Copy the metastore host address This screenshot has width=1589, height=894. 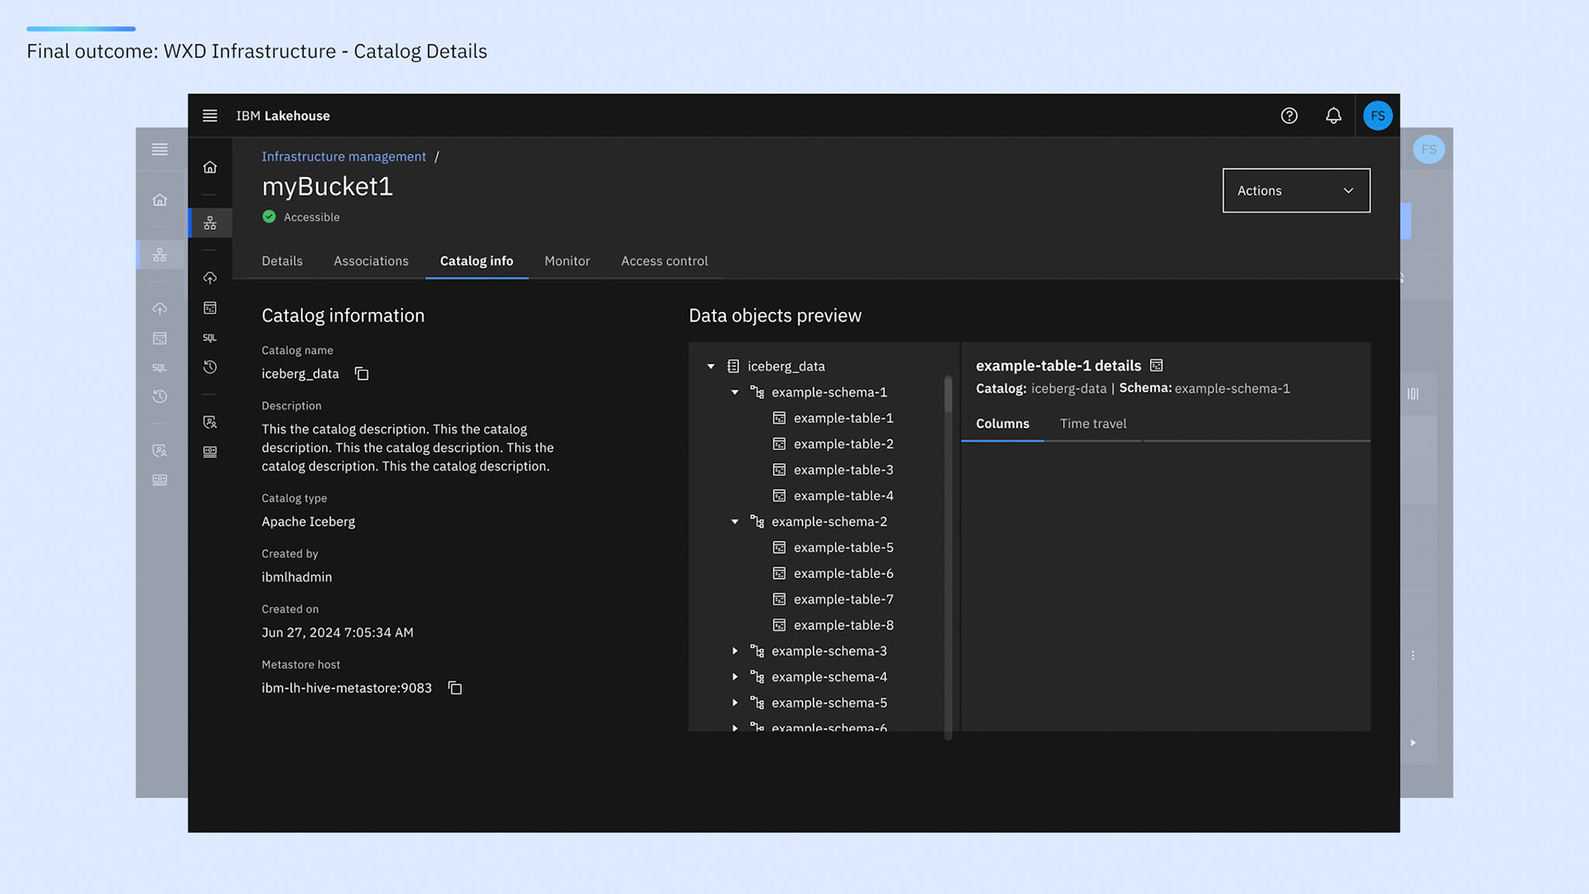(x=454, y=688)
